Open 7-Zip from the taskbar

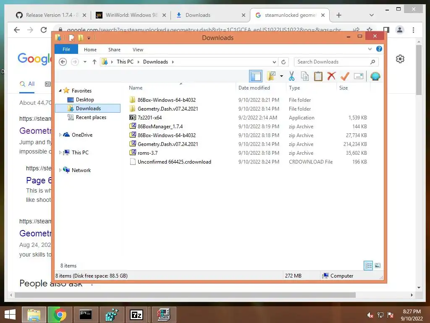(x=136, y=315)
